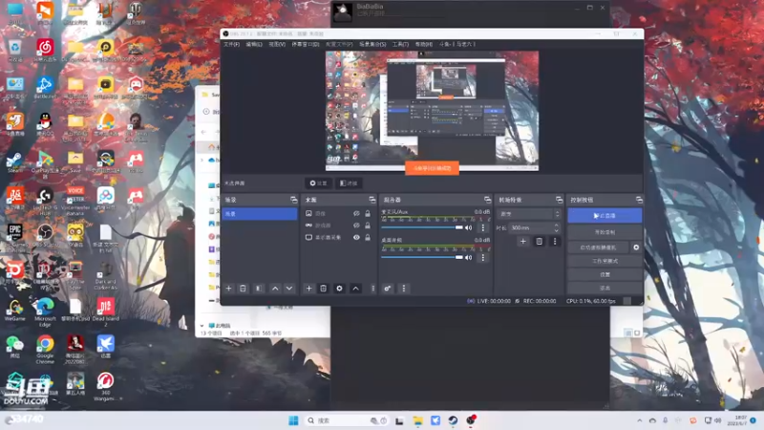Open the 工具(T) menu in OBS
Screen dimensions: 764x430
pyautogui.click(x=400, y=44)
